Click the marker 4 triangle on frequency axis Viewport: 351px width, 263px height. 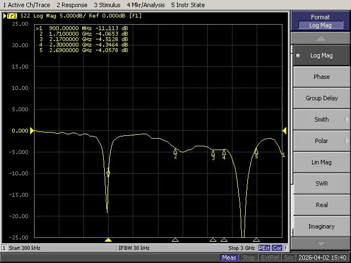pos(224,240)
